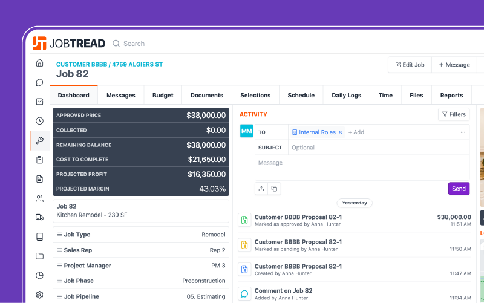Open the Settings gear sidebar icon
Screen dimensions: 484x303
point(39,295)
